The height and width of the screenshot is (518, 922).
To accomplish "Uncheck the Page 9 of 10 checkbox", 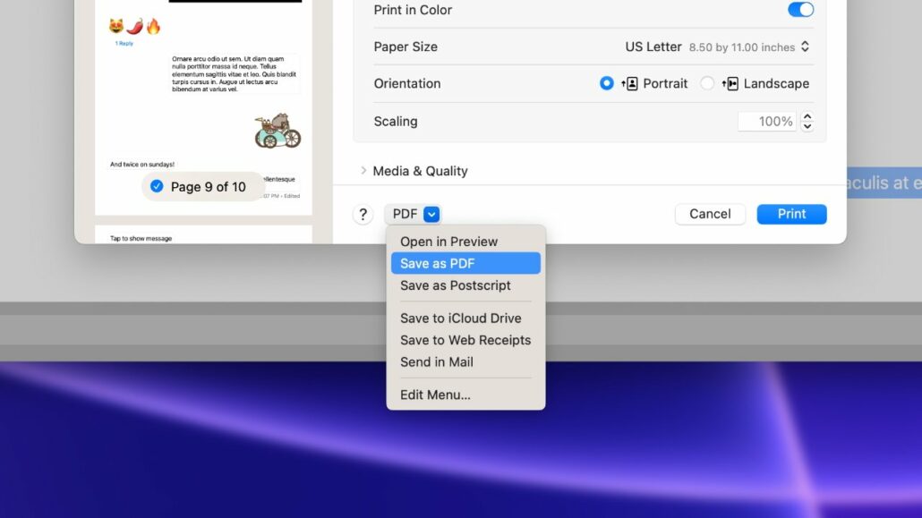I will point(157,186).
